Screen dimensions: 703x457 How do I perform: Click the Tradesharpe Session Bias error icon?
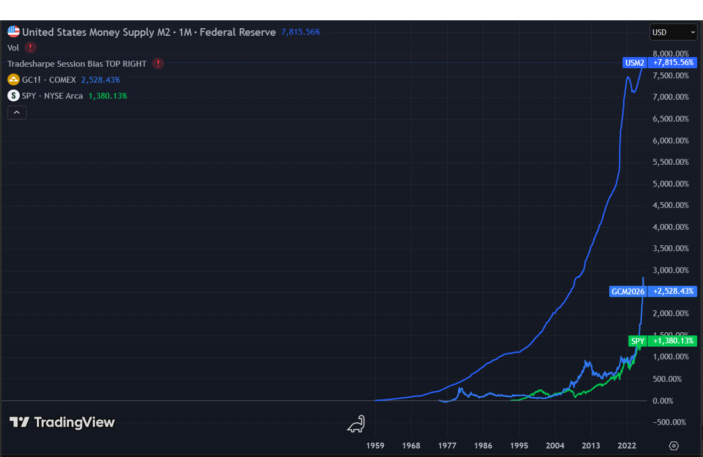coord(158,63)
